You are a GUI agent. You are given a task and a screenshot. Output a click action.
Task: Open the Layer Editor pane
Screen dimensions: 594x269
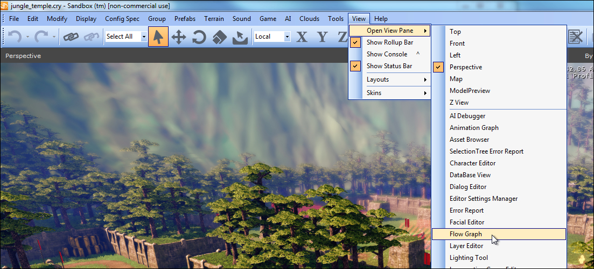coord(499,245)
